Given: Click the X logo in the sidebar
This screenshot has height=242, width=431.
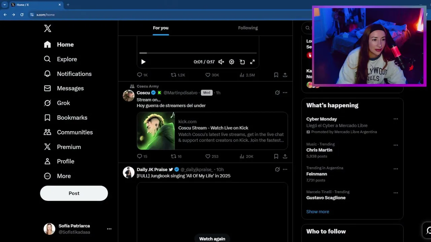Looking at the screenshot, I should (x=47, y=29).
